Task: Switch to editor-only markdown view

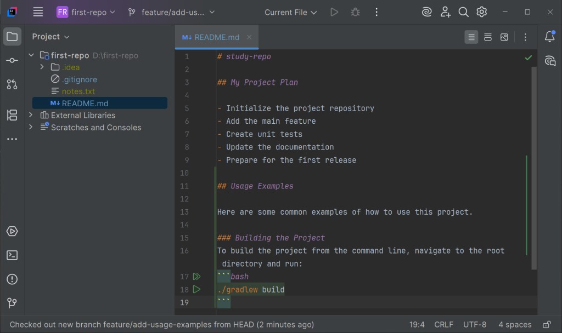Action: (x=471, y=37)
